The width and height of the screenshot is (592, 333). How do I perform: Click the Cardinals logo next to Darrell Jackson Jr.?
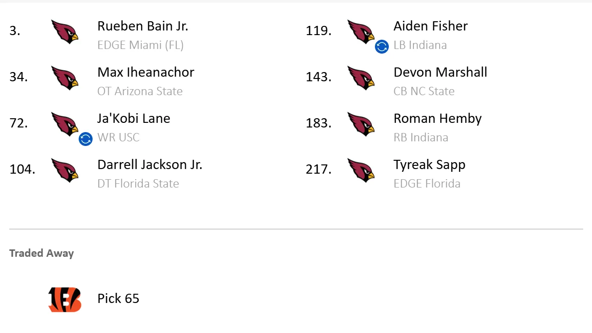click(x=64, y=171)
